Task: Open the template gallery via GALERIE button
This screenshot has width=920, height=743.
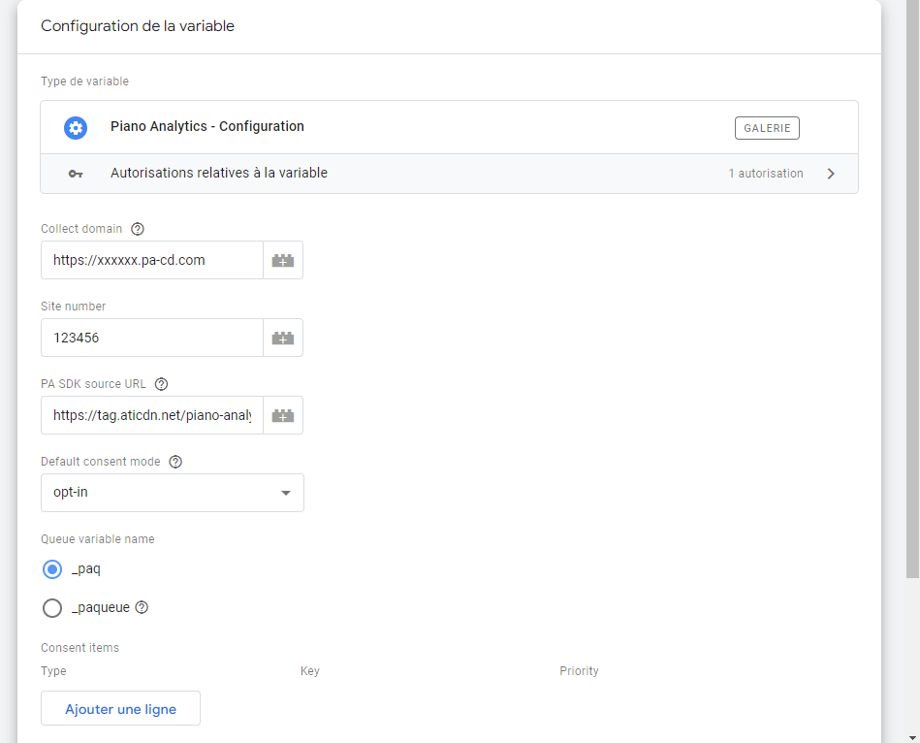Action: click(x=766, y=127)
